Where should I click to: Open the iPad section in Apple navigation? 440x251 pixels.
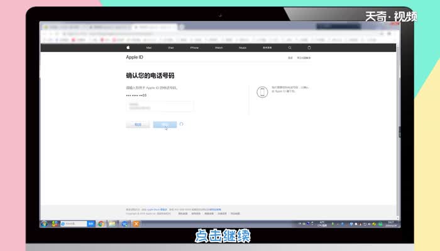(171, 48)
